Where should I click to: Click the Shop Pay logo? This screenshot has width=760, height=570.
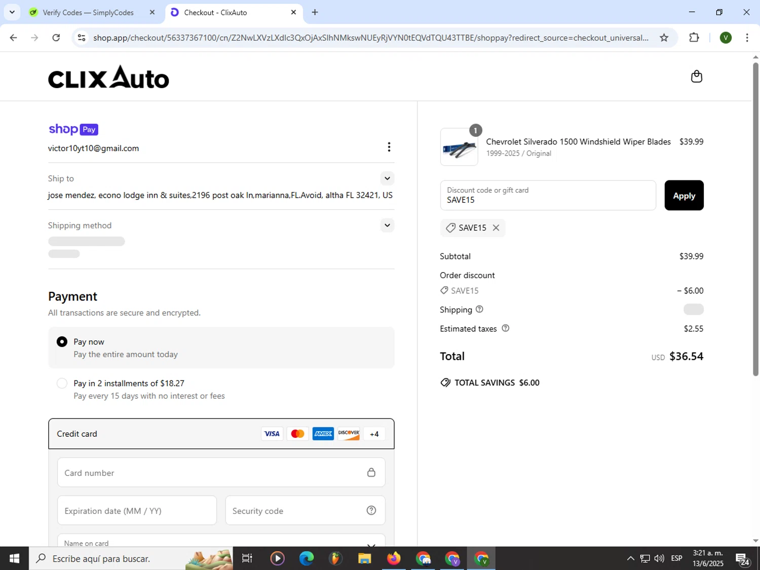coord(73,129)
